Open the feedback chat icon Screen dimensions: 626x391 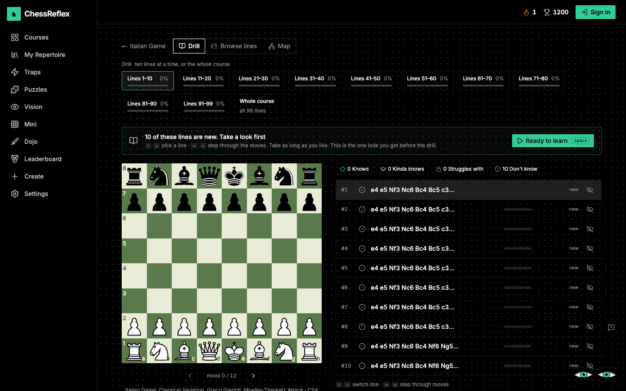coord(611,328)
